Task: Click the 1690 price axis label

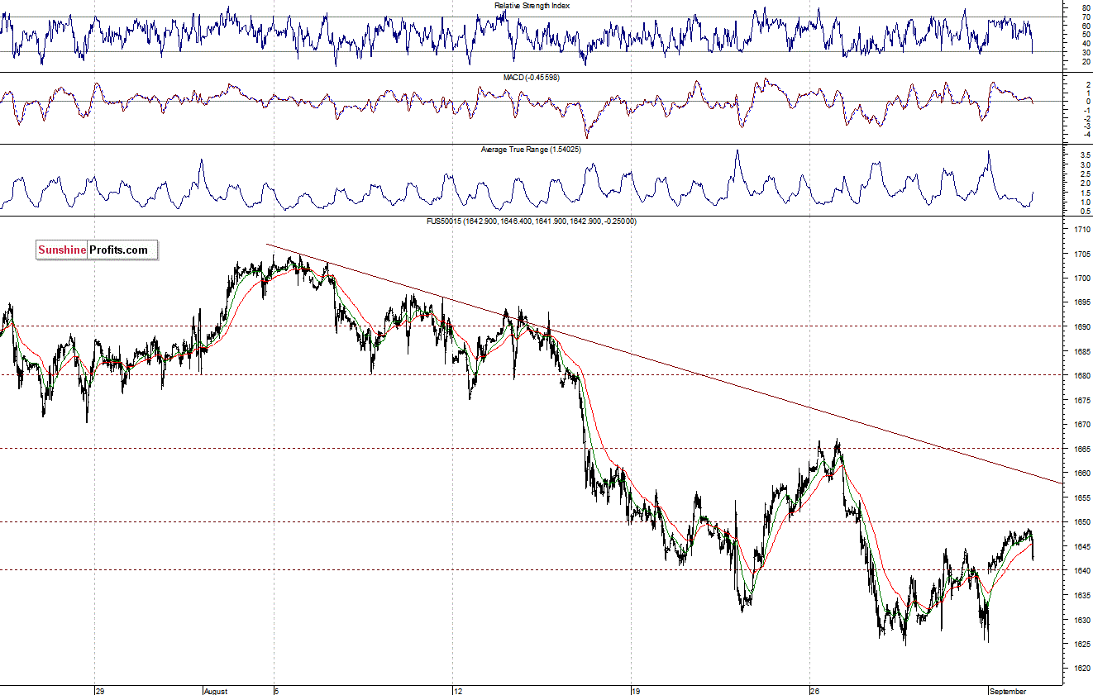Action: coord(1081,326)
